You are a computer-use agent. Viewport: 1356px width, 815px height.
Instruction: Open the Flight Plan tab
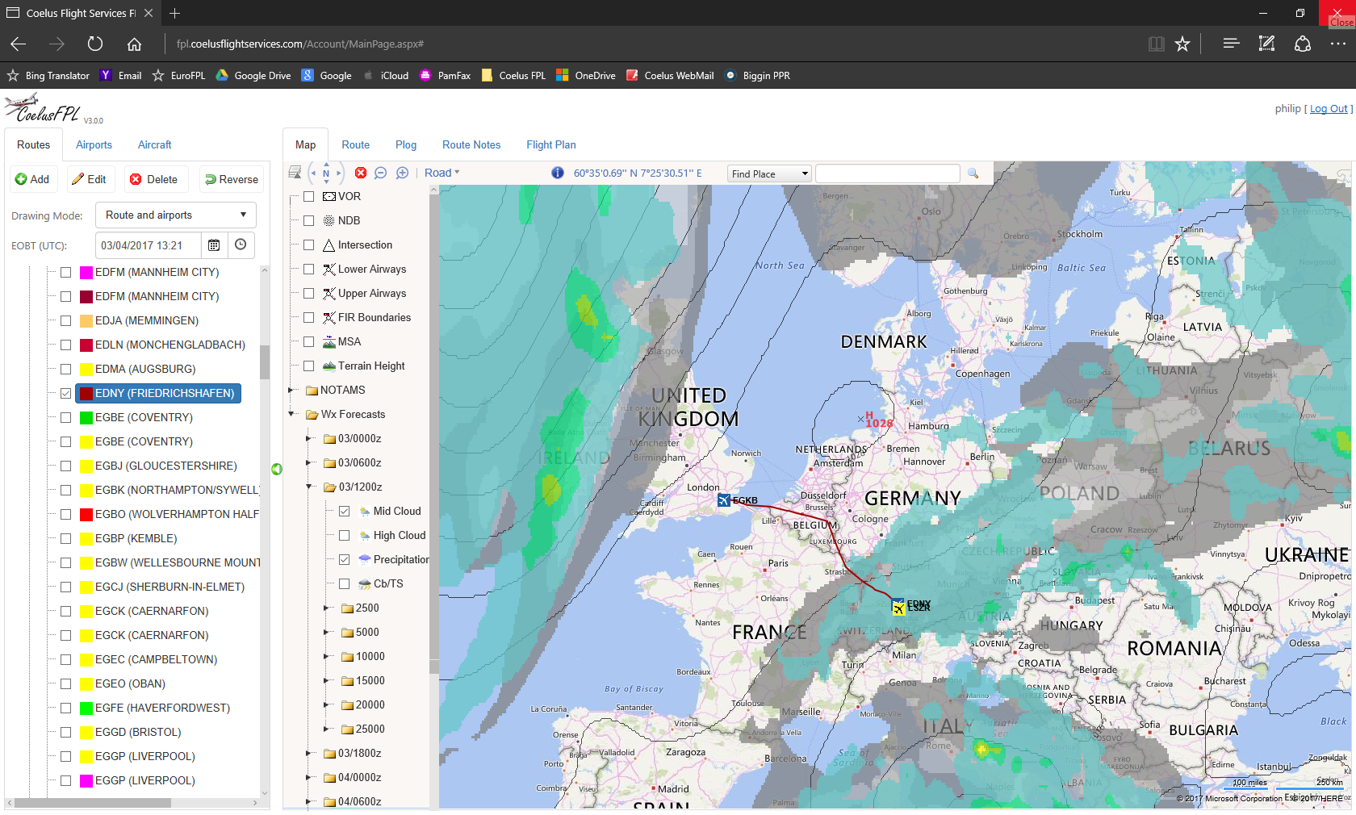(x=551, y=144)
